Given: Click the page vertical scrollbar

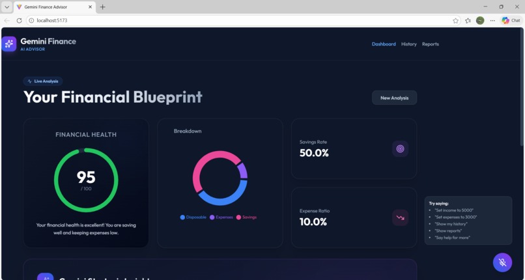Looking at the screenshot, I should (x=522, y=87).
